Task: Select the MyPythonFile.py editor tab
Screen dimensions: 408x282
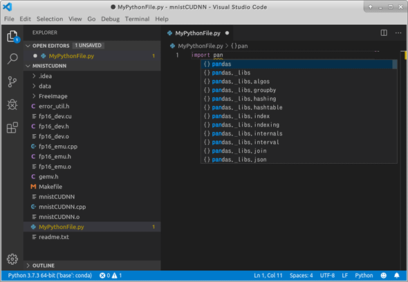Action: click(198, 33)
